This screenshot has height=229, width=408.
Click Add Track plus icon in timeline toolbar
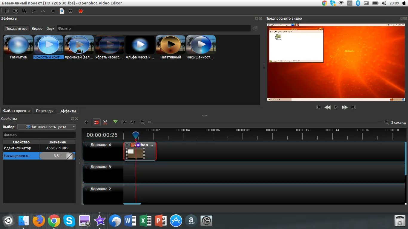point(86,122)
